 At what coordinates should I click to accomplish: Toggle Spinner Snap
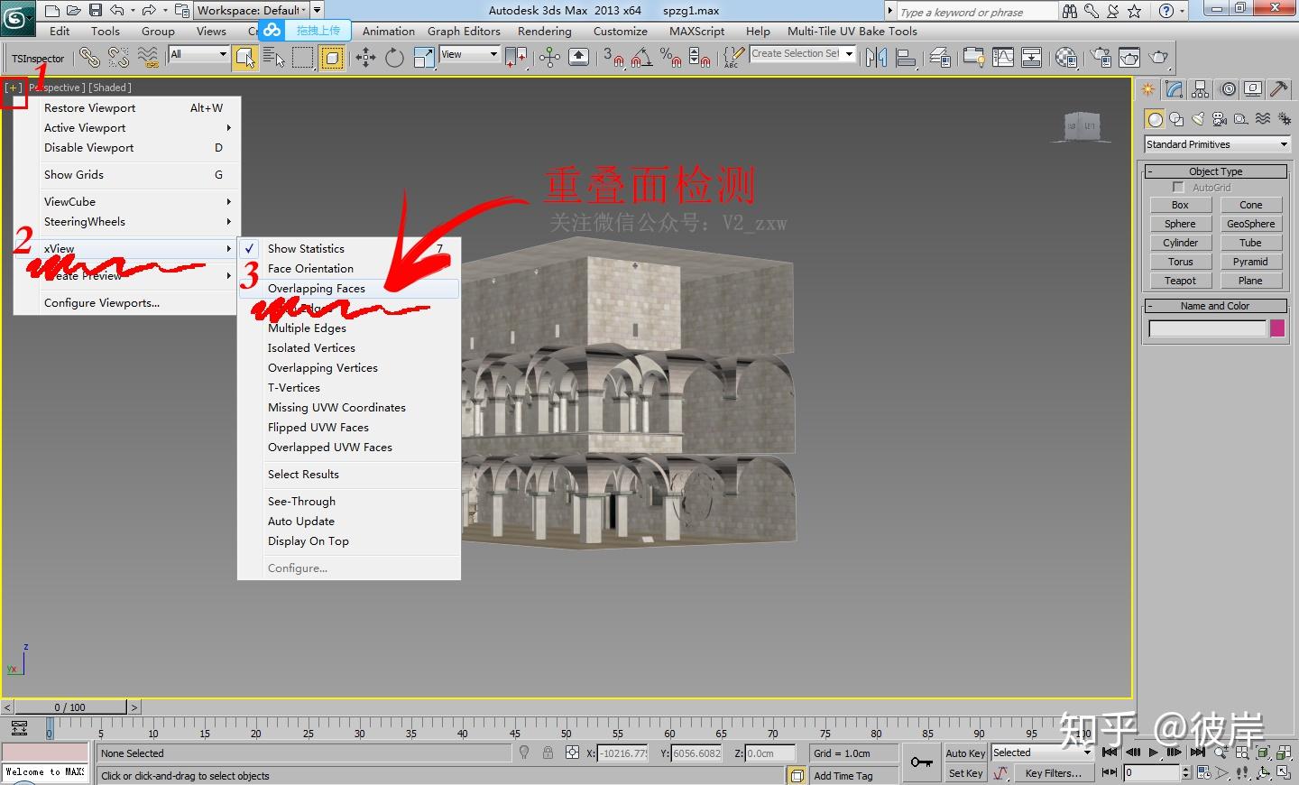[x=699, y=58]
